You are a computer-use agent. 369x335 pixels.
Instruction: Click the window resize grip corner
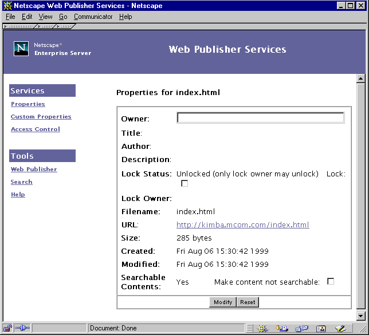(363, 329)
